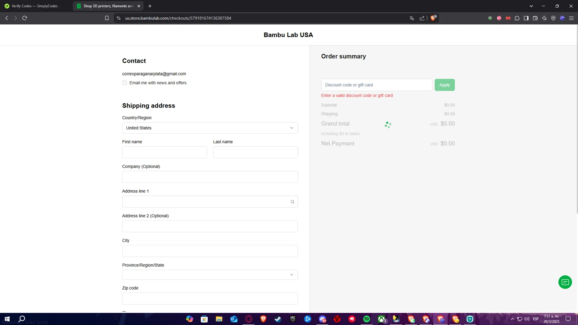Open a new browser tab
578x325 pixels.
coord(150,6)
